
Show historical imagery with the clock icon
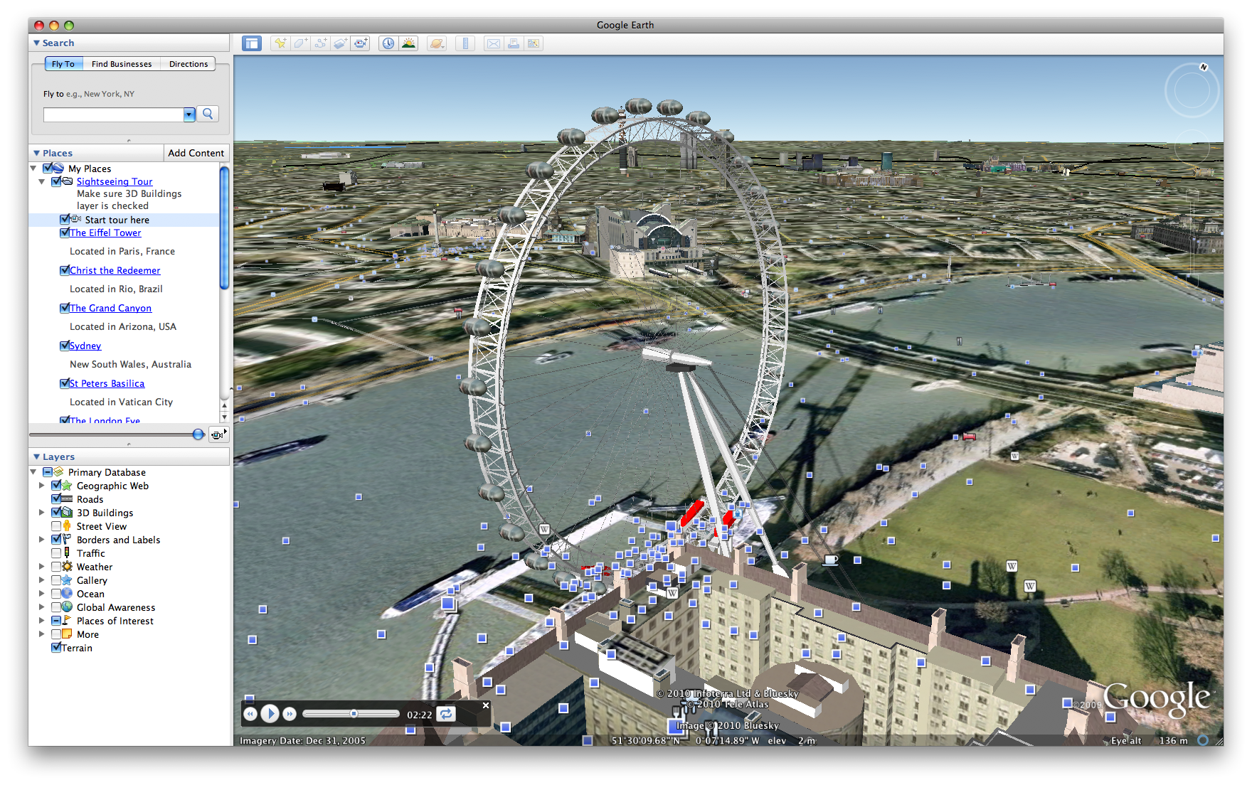388,43
